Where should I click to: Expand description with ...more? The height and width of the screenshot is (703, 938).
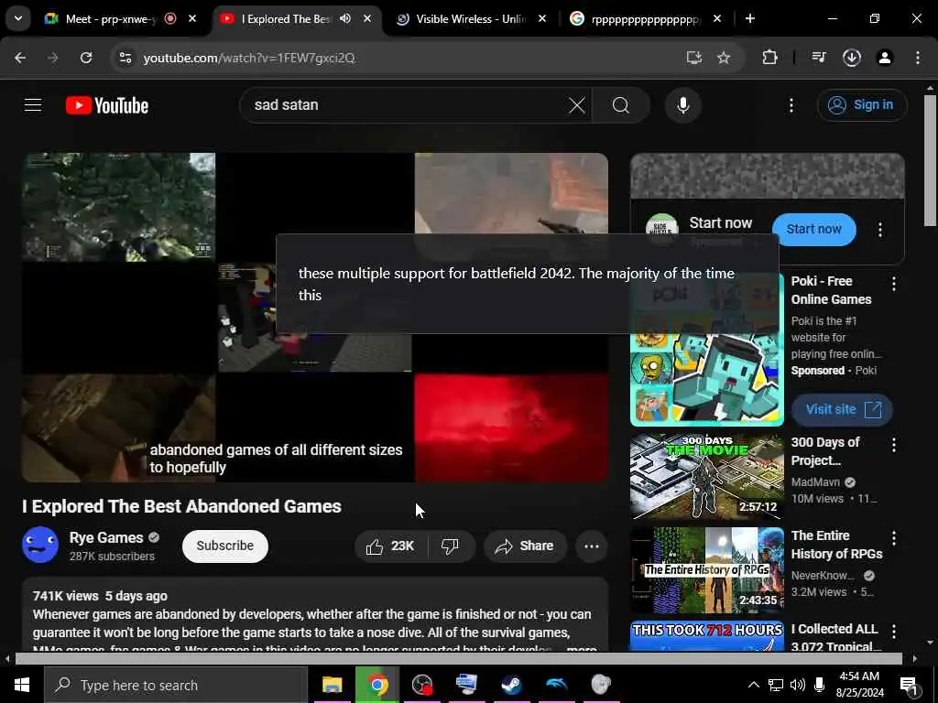[x=581, y=648]
